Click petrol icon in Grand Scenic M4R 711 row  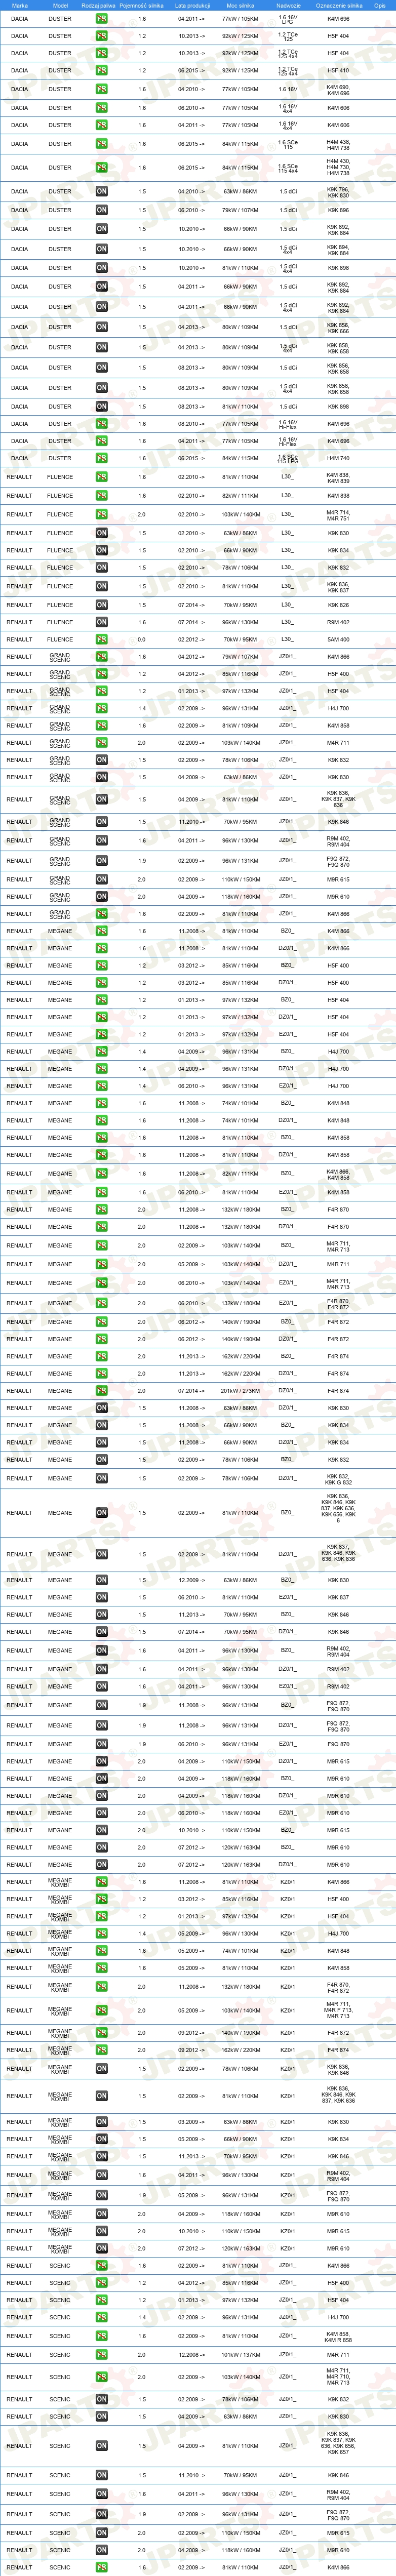pyautogui.click(x=102, y=743)
